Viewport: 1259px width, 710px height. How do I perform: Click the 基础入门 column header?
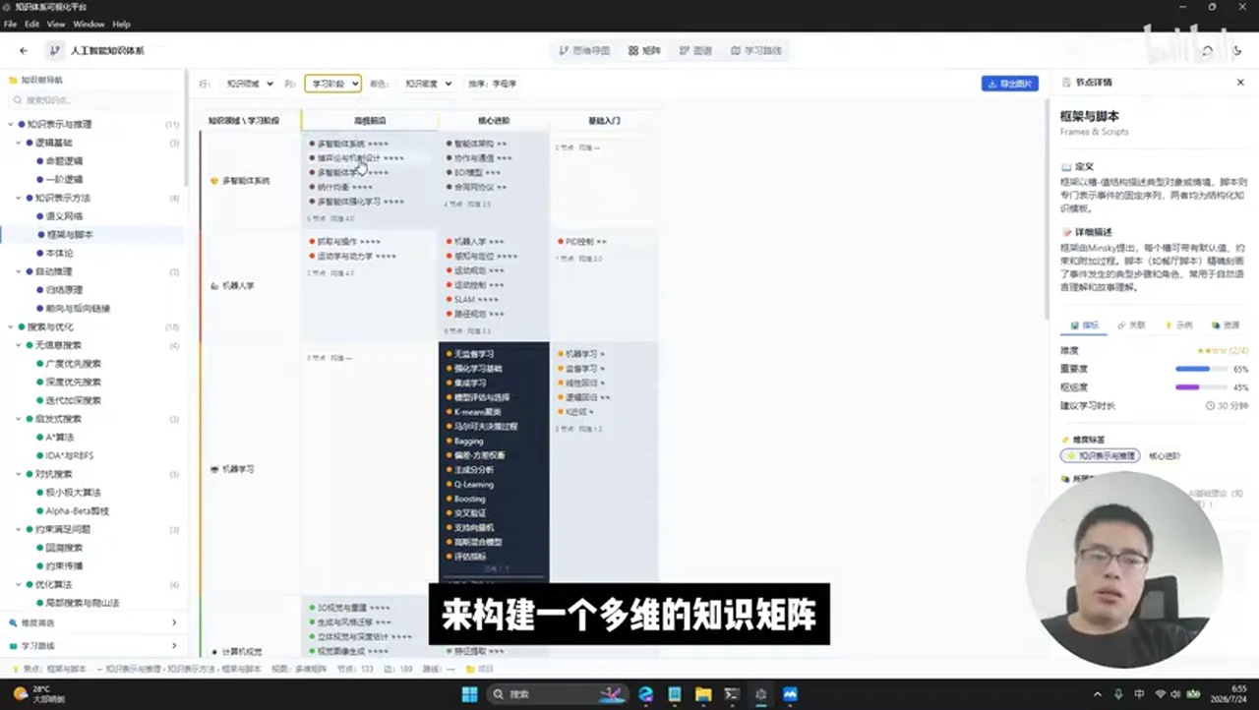point(604,120)
